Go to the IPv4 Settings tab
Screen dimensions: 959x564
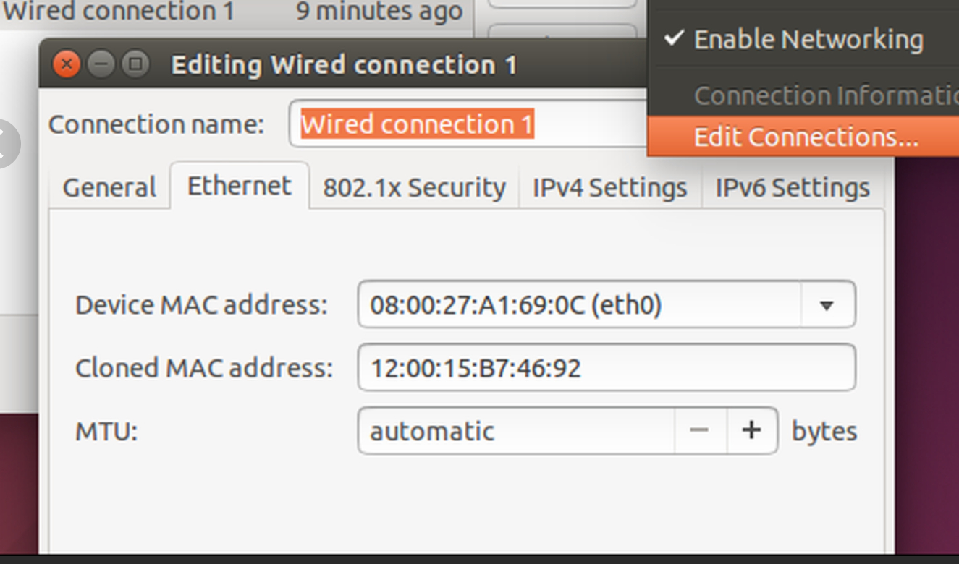[610, 188]
